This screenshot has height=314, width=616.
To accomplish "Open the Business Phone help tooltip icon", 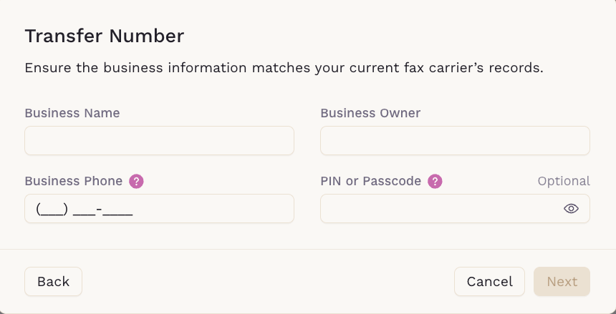I will pyautogui.click(x=136, y=182).
